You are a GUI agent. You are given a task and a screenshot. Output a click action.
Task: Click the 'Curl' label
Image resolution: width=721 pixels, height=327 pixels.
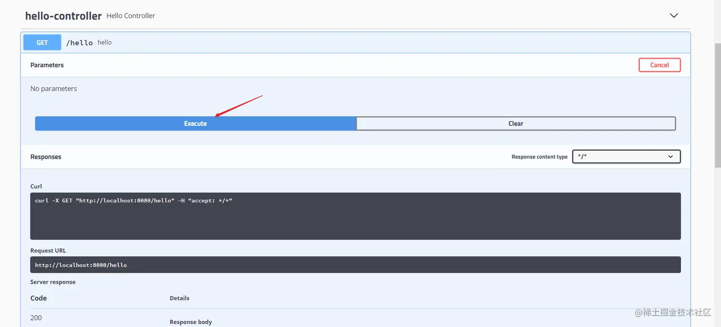point(36,186)
